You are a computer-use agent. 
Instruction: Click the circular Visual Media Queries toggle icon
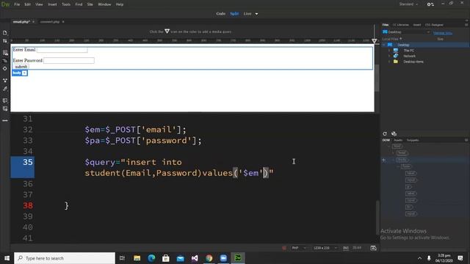(5, 68)
